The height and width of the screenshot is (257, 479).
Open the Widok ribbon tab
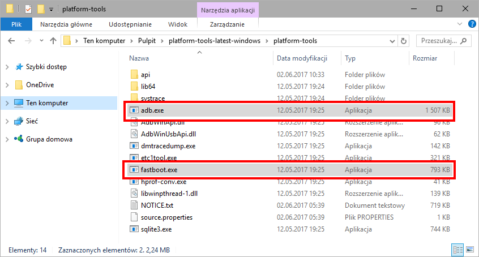coord(178,24)
